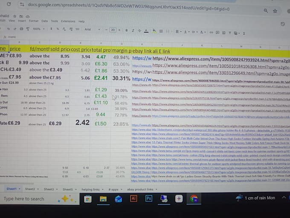The width and height of the screenshot is (290, 218).
Task: Select the cell showing 30.31%
Action: click(x=121, y=78)
